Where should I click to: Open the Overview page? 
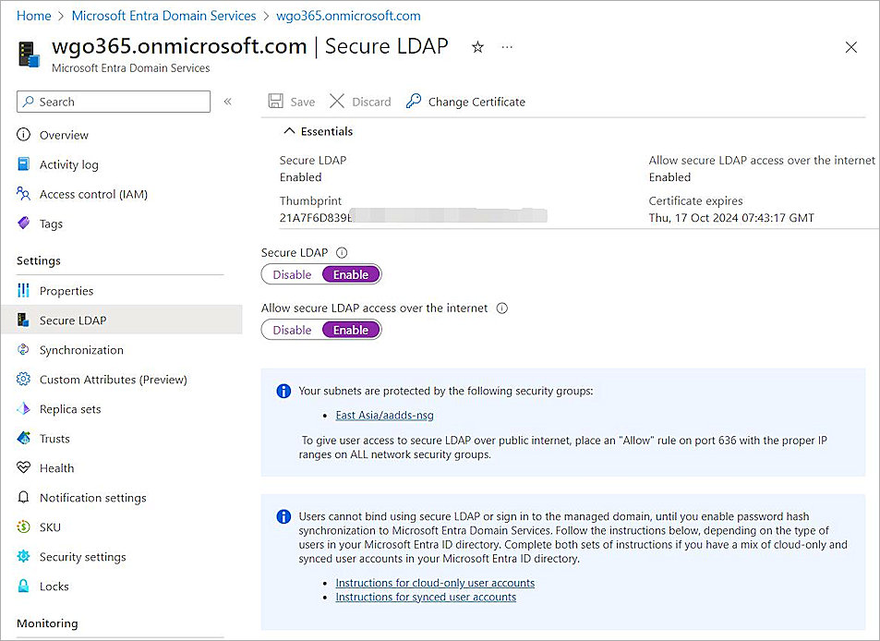[63, 135]
